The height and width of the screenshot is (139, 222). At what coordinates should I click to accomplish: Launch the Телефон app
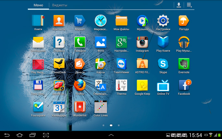(80, 43)
